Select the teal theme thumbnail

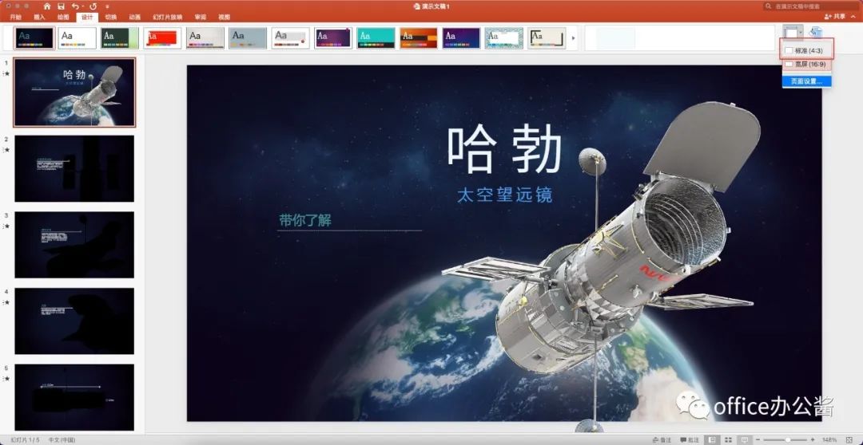coord(376,38)
